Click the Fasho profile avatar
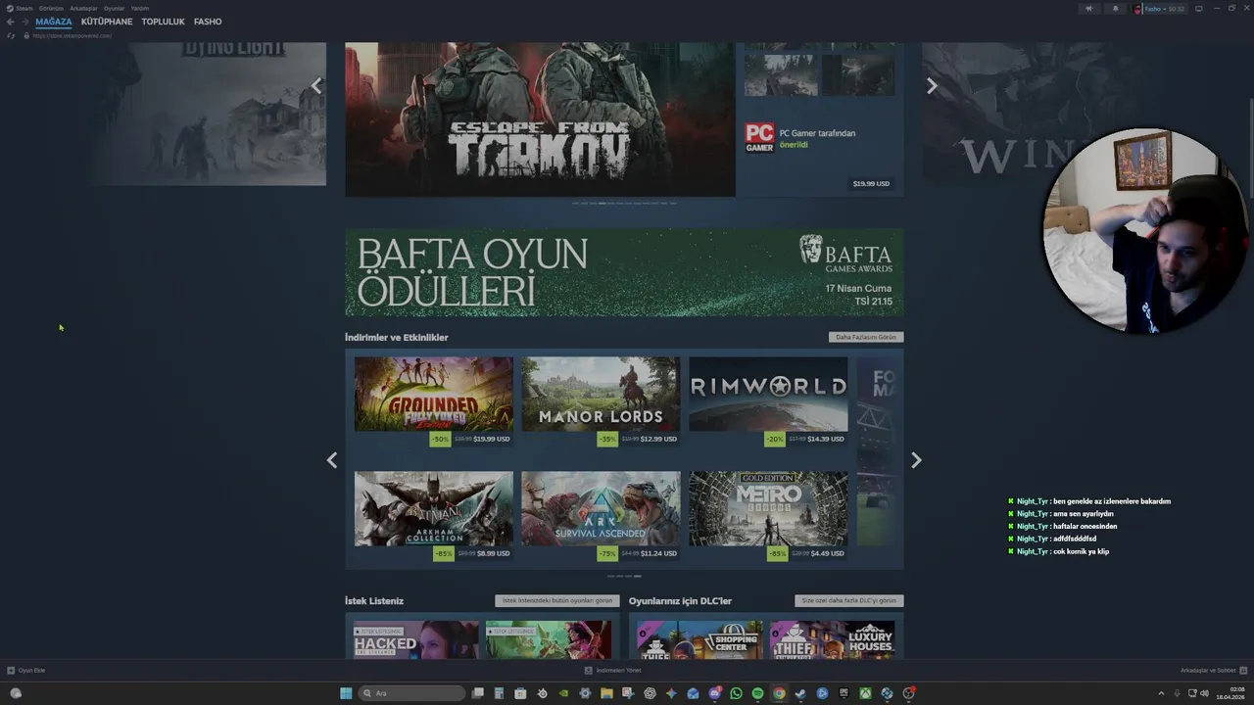Image resolution: width=1254 pixels, height=705 pixels. [1137, 9]
